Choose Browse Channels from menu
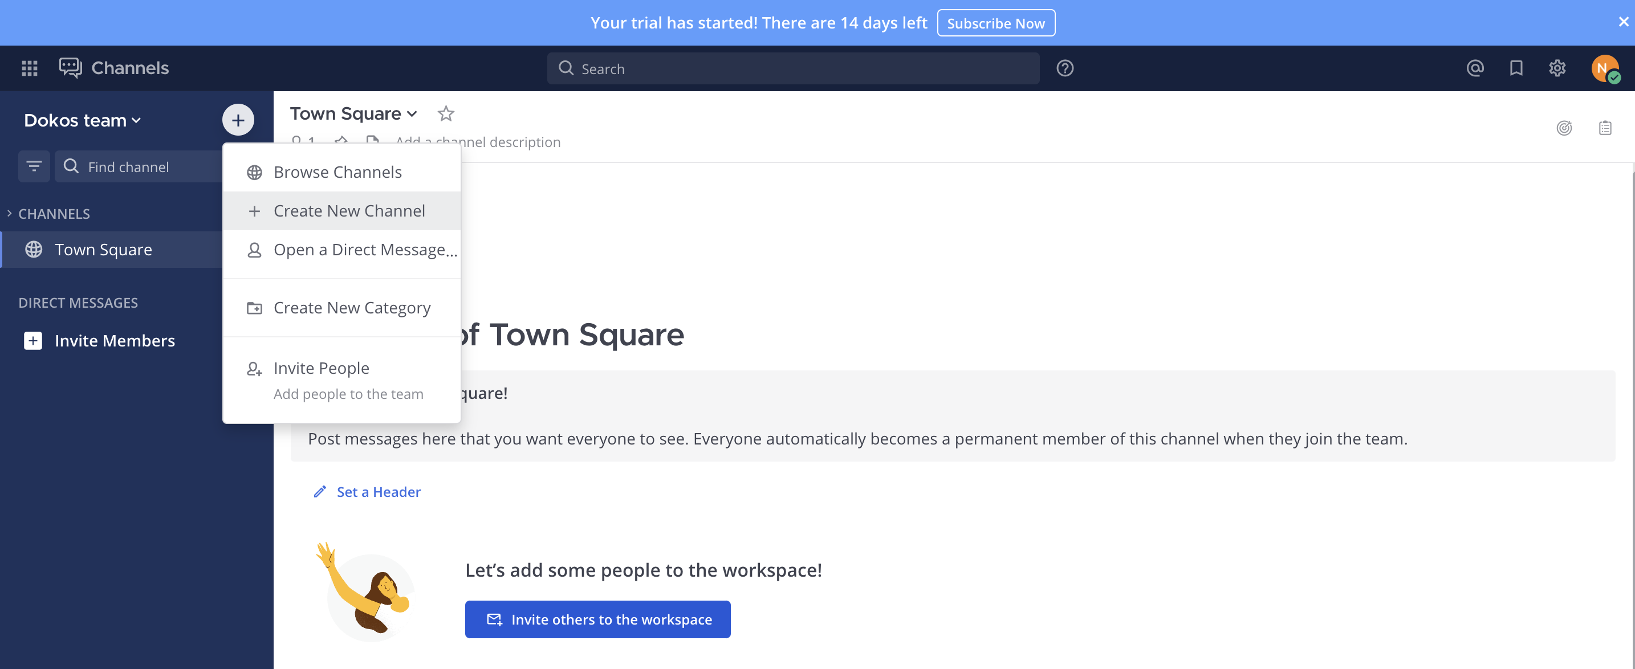 337,172
